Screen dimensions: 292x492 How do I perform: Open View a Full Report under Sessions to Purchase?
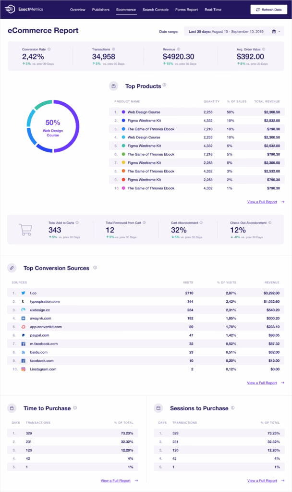(x=262, y=480)
